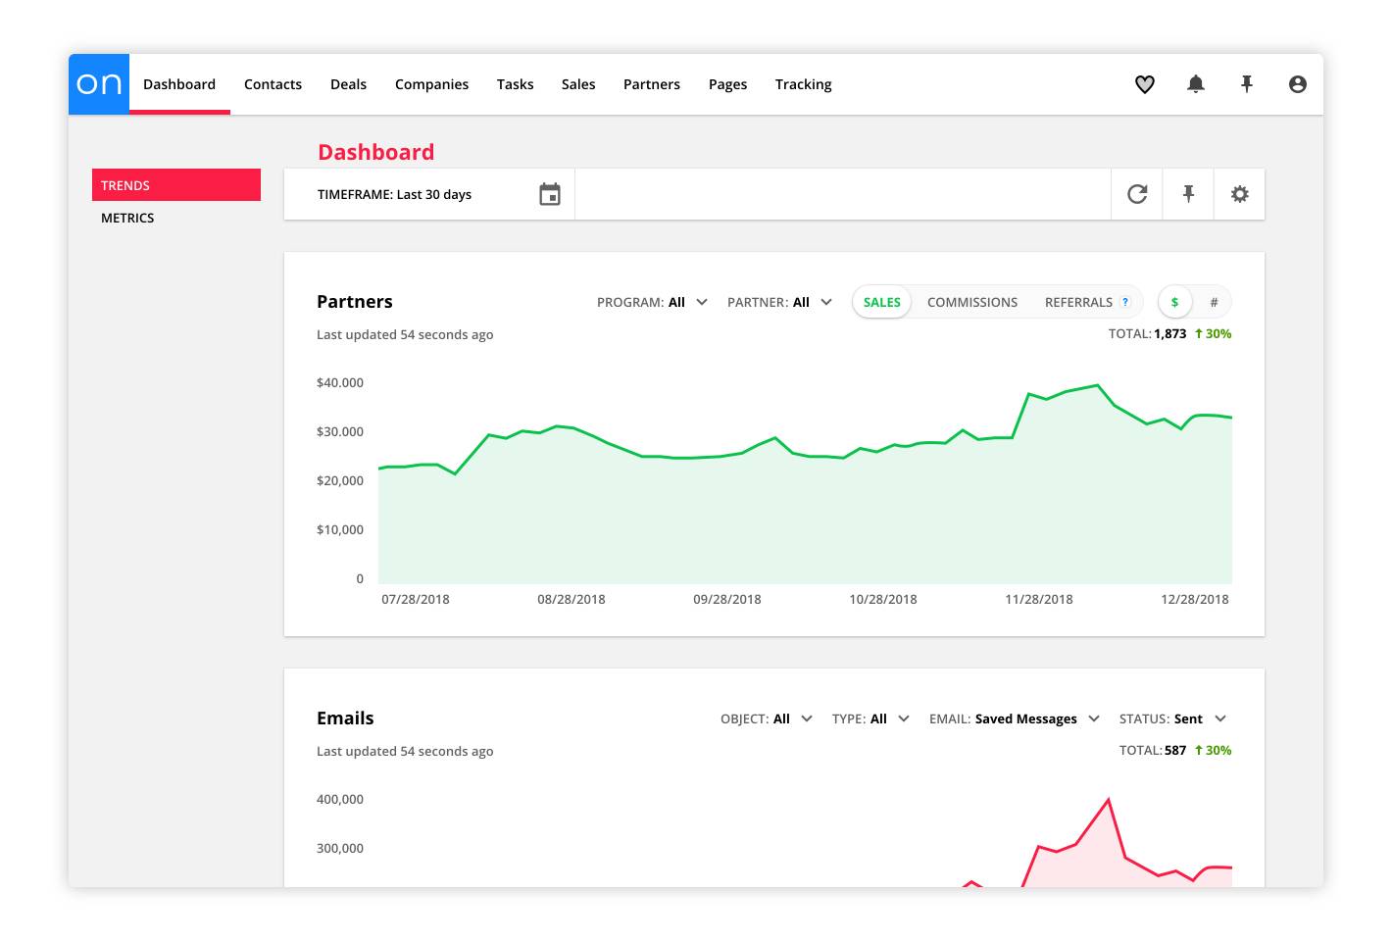Open the calendar to change timeframe
The height and width of the screenshot is (941, 1392).
tap(550, 194)
